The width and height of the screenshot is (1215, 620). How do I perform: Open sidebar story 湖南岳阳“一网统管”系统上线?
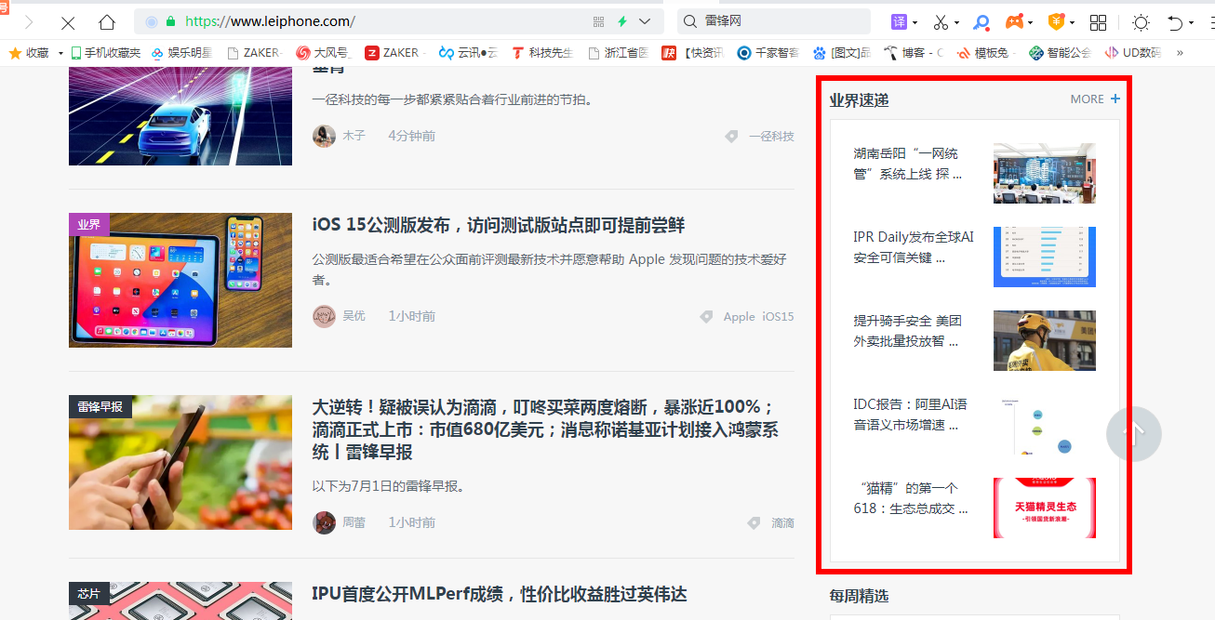click(x=908, y=163)
